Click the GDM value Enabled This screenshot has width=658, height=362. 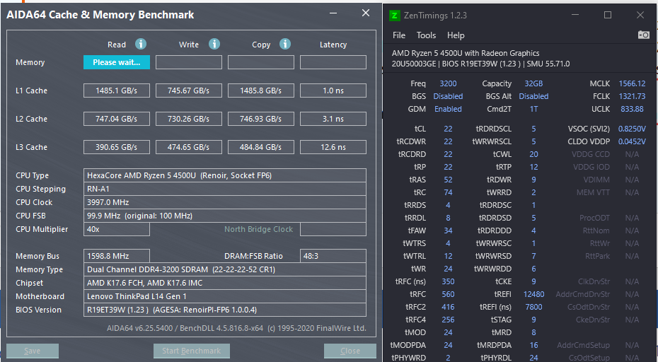pyautogui.click(x=448, y=109)
